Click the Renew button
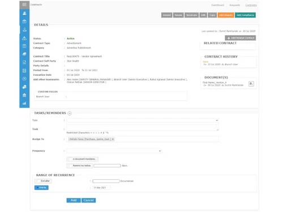Image resolution: width=283 pixels, height=212 pixels. (178, 15)
